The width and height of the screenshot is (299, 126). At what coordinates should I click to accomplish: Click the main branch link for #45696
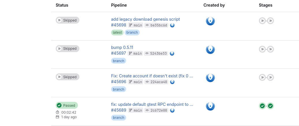tap(138, 82)
